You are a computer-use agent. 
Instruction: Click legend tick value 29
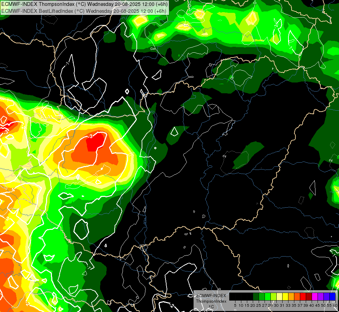coord(271,305)
